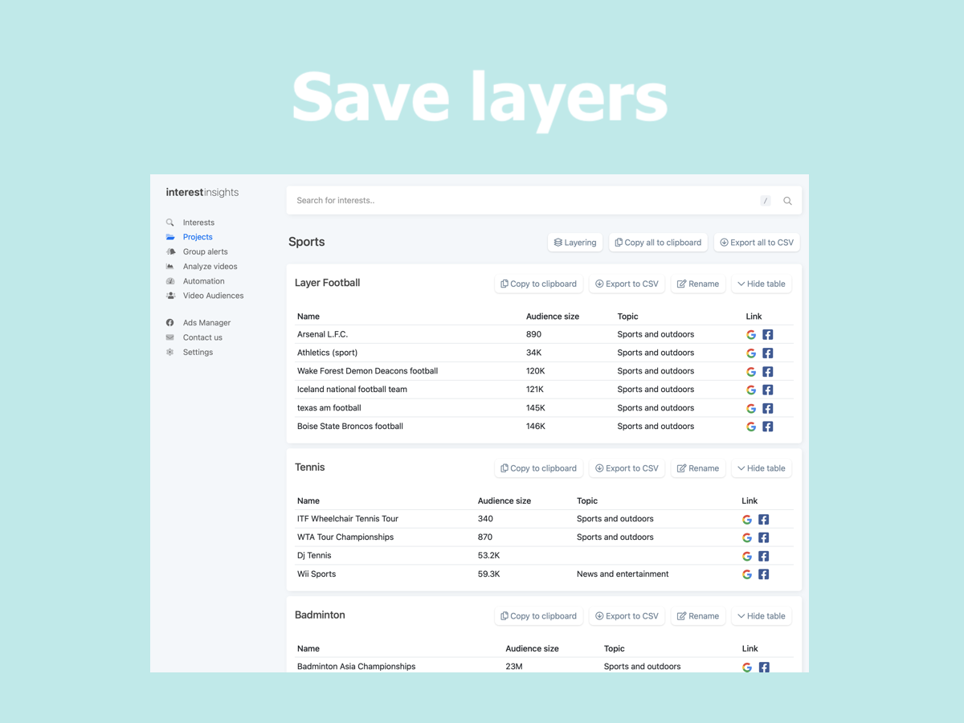The image size is (964, 723).
Task: Open Facebook link for Dj Tennis
Action: click(764, 557)
